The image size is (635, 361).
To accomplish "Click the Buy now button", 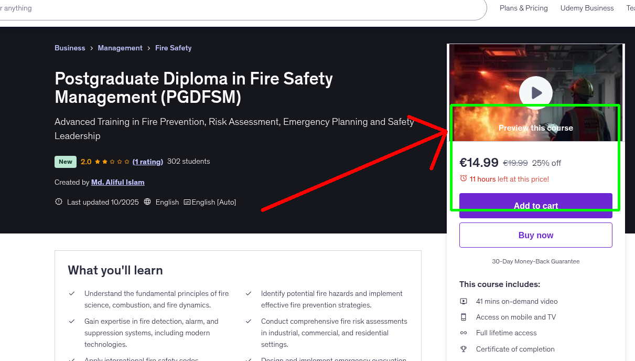I will pos(535,235).
